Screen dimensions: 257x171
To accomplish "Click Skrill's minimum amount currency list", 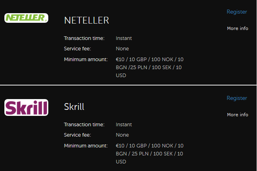I will point(149,153).
